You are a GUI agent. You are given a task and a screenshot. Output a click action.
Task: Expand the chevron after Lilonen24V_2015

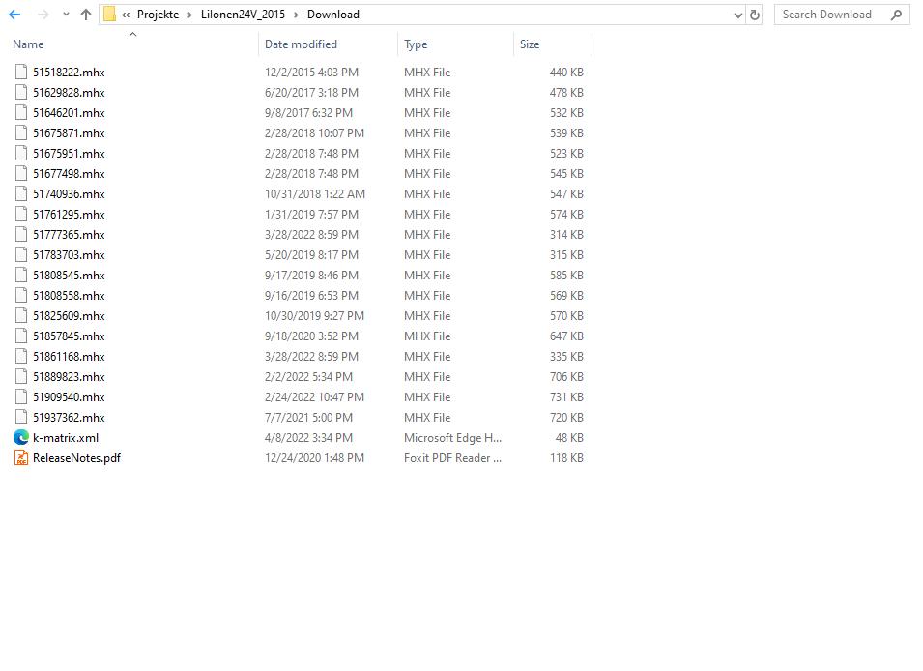pos(296,15)
